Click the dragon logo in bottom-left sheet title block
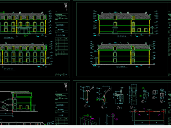 tap(66, 87)
